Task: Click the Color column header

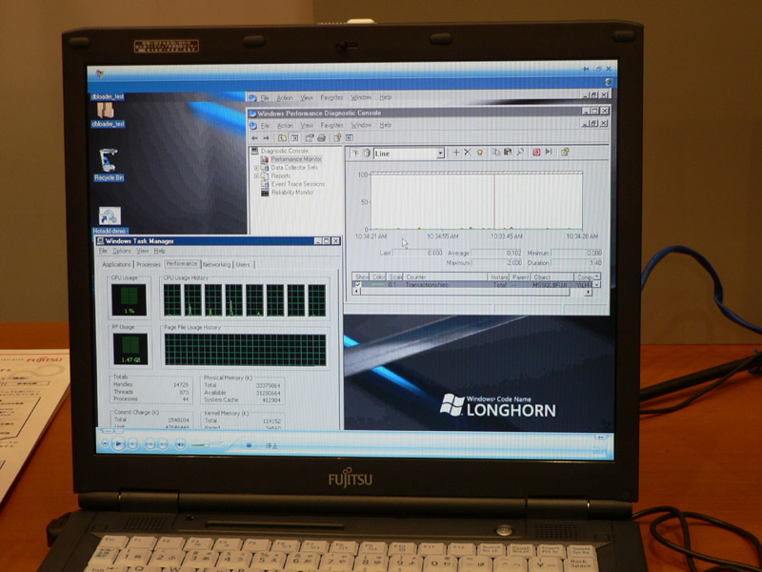Action: [378, 276]
